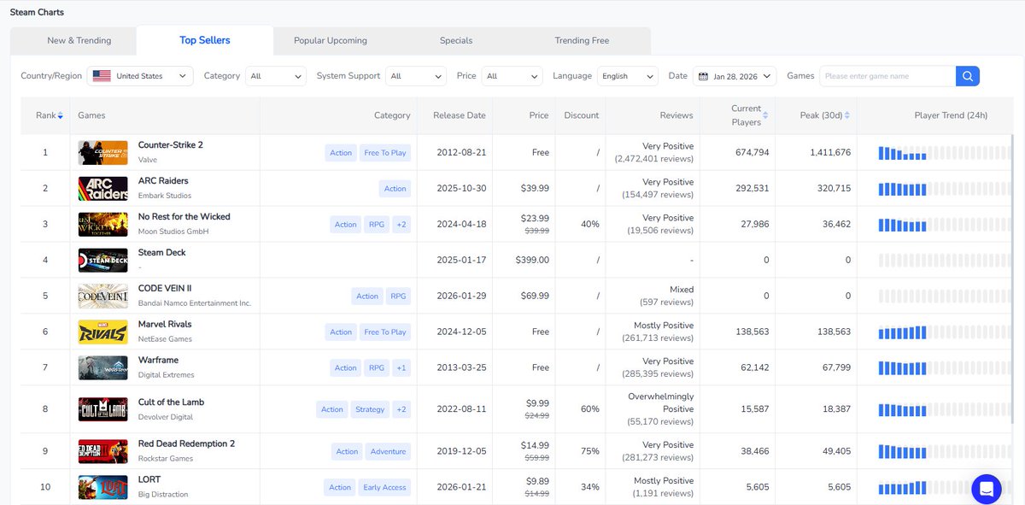This screenshot has width=1025, height=505.
Task: Switch to the New & Trending tab
Action: point(79,40)
